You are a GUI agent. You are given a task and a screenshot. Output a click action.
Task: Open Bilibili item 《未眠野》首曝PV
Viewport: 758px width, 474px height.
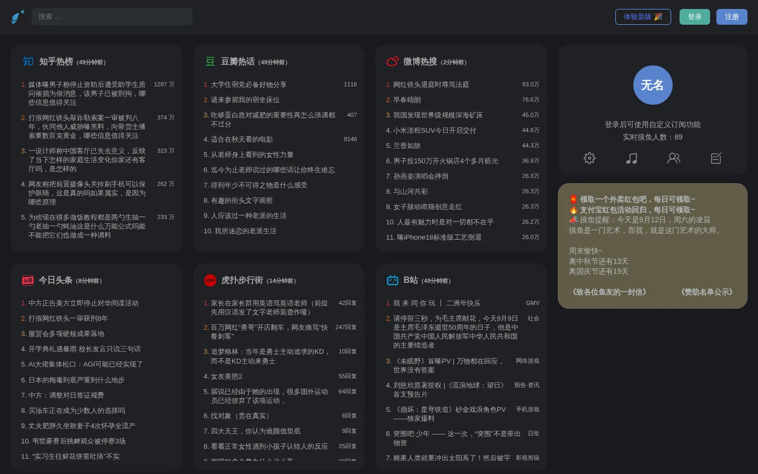click(448, 365)
